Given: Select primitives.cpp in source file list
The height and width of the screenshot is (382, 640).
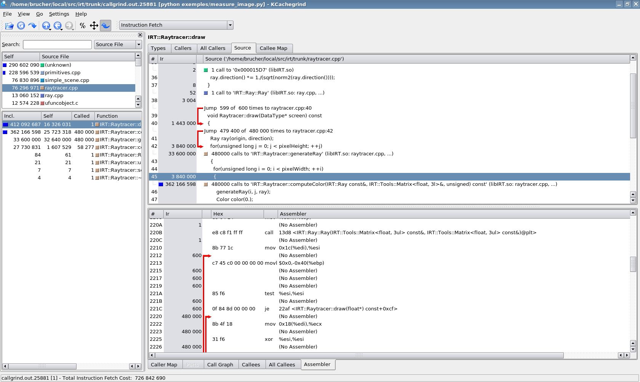Looking at the screenshot, I should point(62,72).
